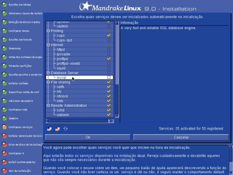The image size is (233, 175).
Task: Click service list scroll down arrow
Action: [117, 116]
